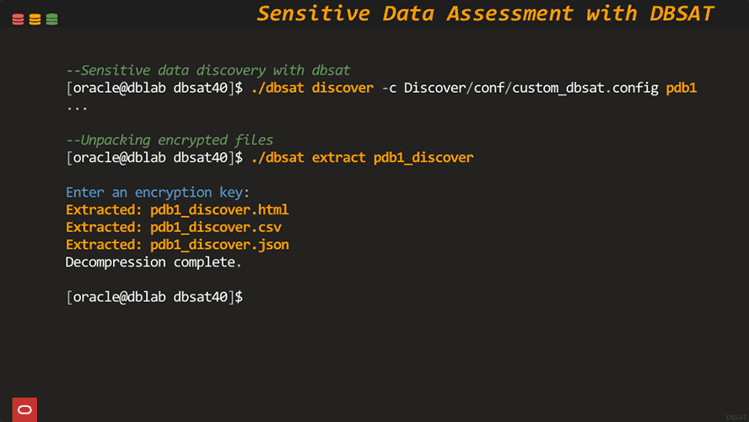This screenshot has width=749, height=422.
Task: Click the orange database icon
Action: click(x=35, y=19)
